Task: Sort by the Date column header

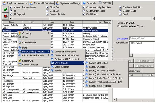Action: 52,22
